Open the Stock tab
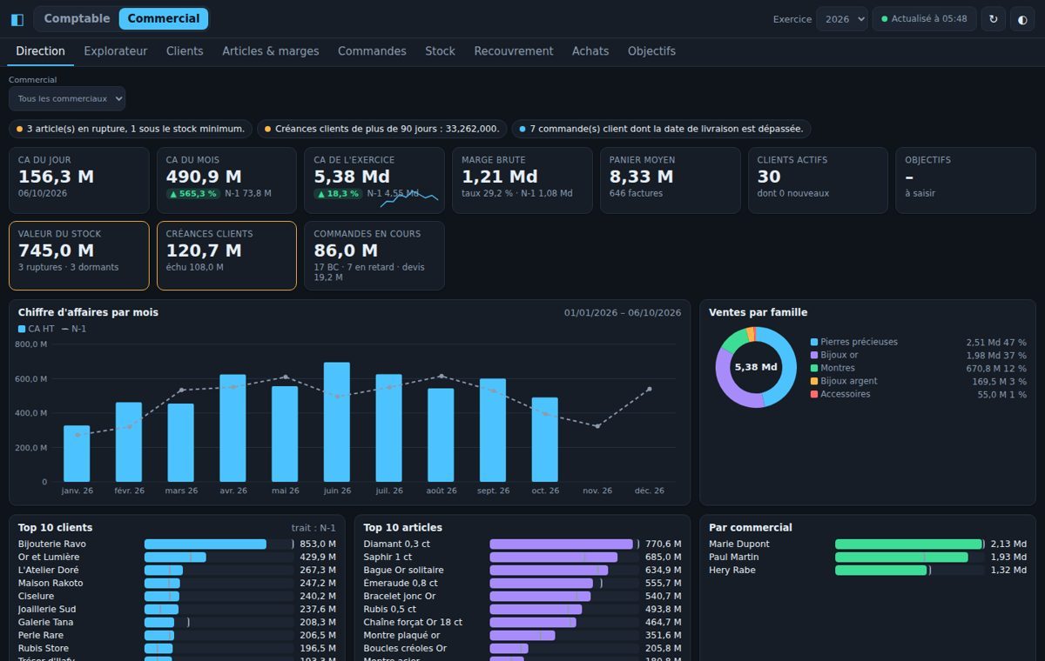The image size is (1045, 661). pyautogui.click(x=440, y=51)
